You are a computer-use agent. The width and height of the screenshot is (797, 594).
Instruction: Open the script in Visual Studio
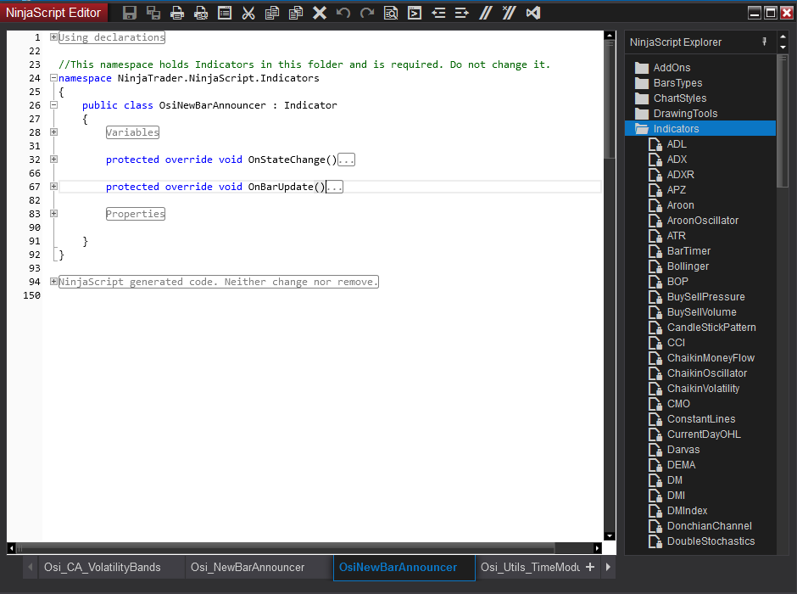pyautogui.click(x=533, y=13)
